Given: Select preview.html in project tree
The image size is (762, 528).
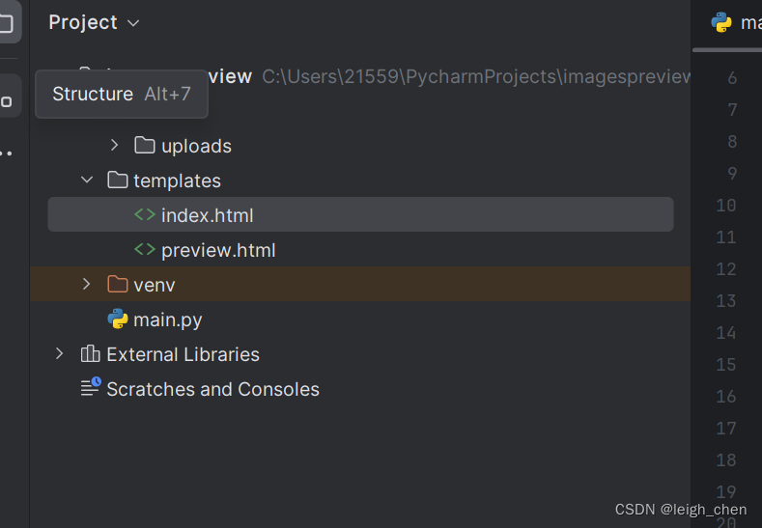Looking at the screenshot, I should point(360,250).
